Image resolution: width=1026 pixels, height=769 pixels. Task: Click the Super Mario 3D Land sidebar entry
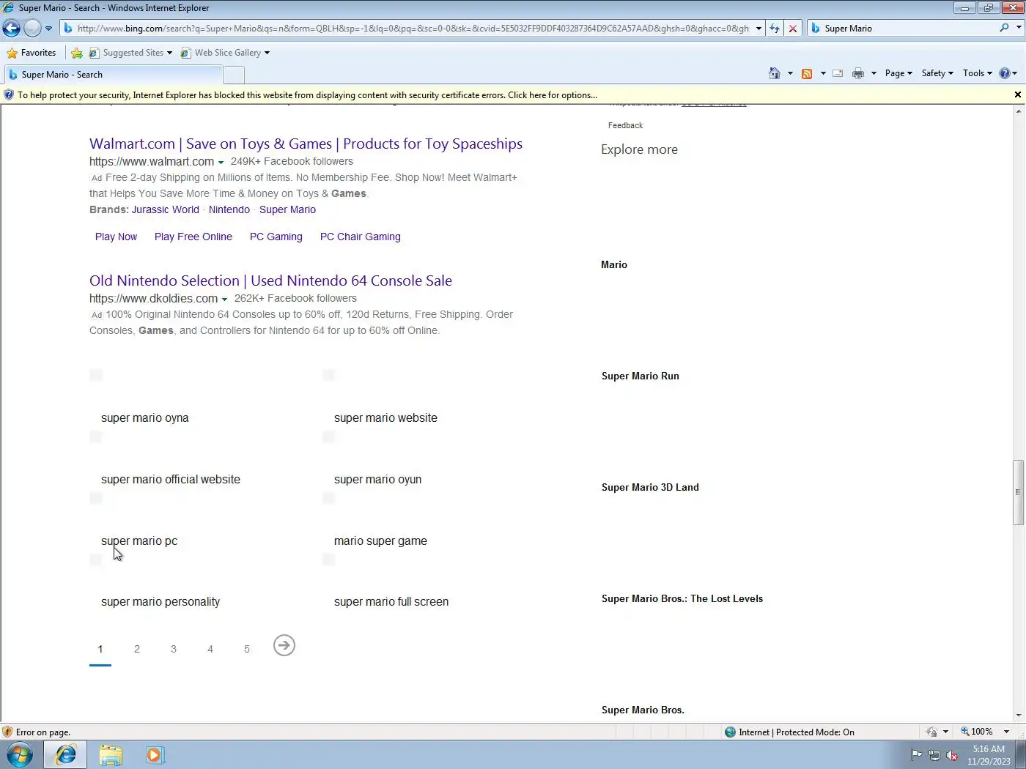(650, 487)
